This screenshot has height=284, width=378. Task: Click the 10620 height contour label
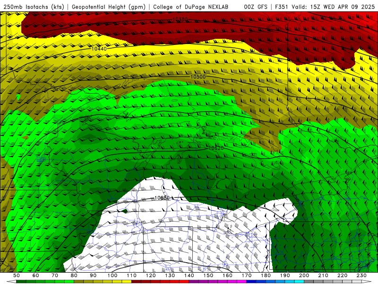point(216,148)
